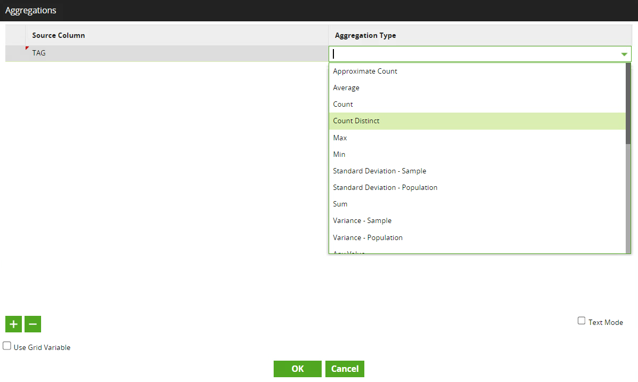Click the Cancel button
638x382 pixels.
[x=345, y=369]
